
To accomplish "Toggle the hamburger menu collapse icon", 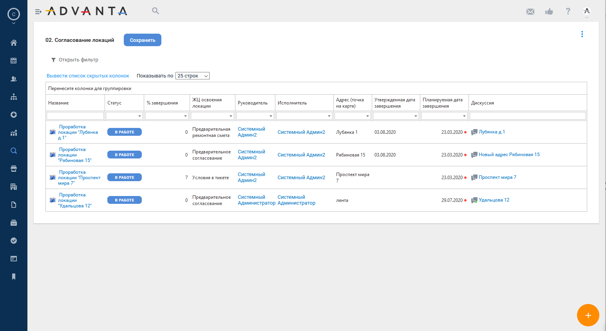I will 38,12.
